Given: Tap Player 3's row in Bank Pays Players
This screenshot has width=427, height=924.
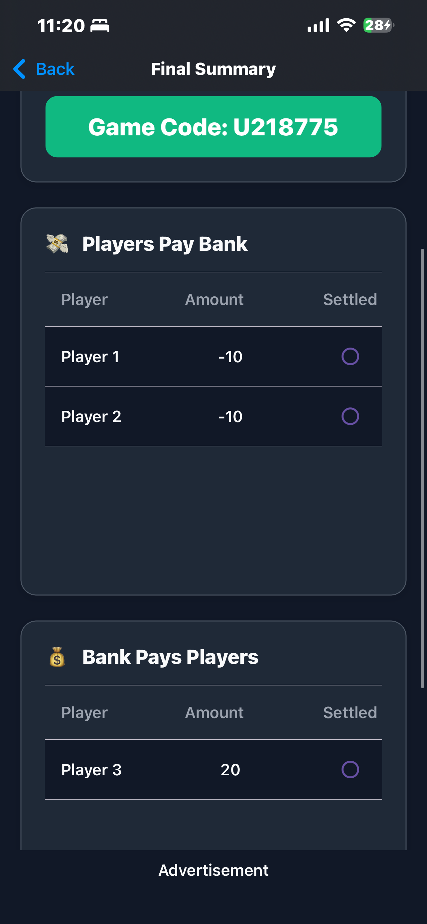Looking at the screenshot, I should (143, 769).
